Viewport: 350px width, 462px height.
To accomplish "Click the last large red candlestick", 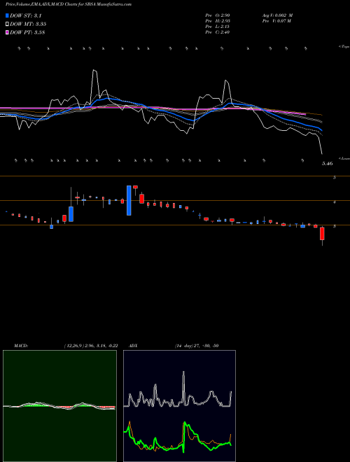I will point(322,234).
